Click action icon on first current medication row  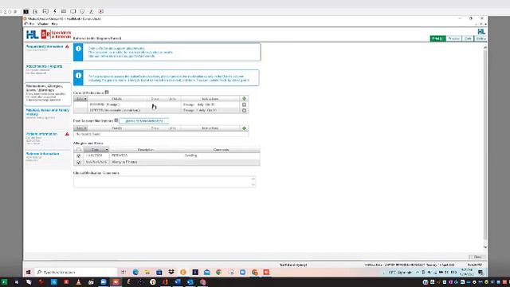pyautogui.click(x=245, y=104)
